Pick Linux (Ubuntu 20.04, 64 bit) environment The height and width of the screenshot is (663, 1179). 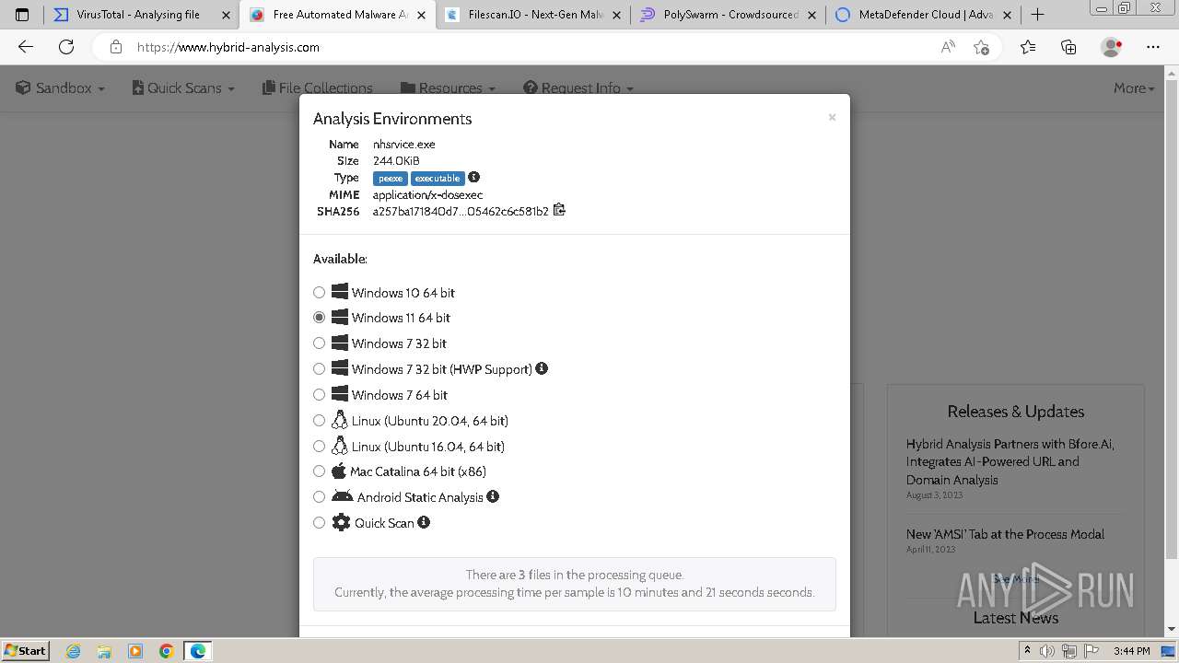(319, 420)
